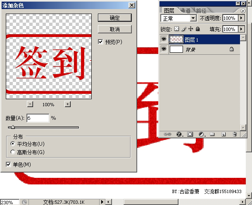252x205 pixels.
Task: Click the create new layer icon
Action: [x=223, y=134]
